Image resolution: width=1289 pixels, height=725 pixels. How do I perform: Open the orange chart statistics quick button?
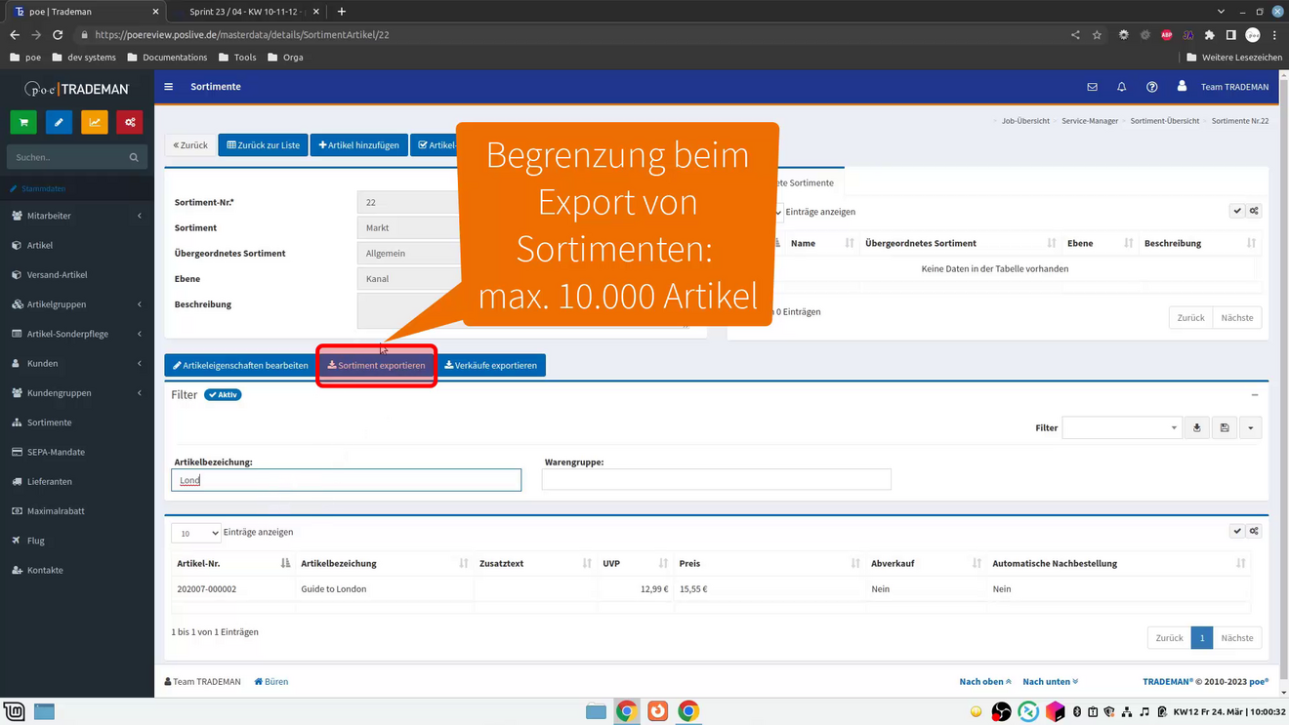pyautogui.click(x=95, y=122)
